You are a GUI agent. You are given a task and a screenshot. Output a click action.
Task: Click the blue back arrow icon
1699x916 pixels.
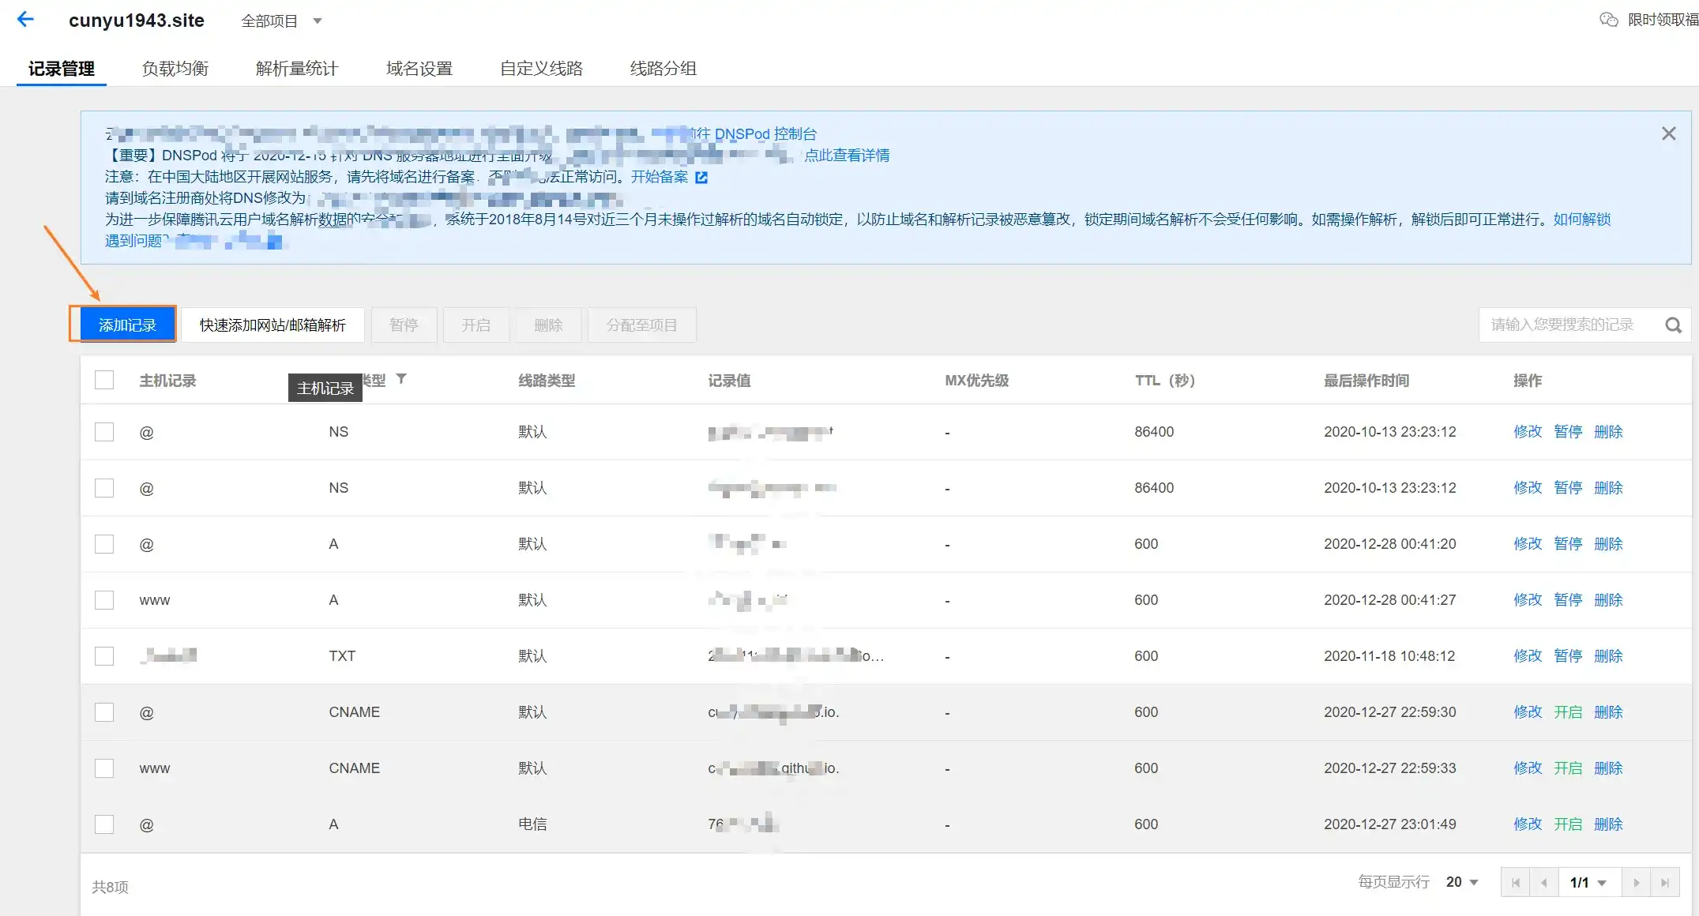pos(26,20)
